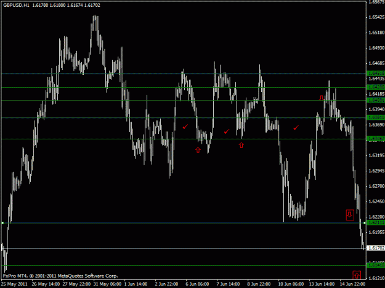Click the 1.64435 price scale value
This screenshot has width=385, height=288.
376,79
